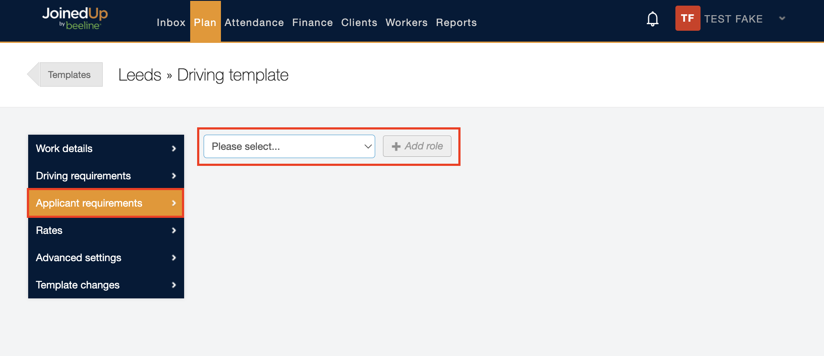Click the TF user avatar
This screenshot has height=356, width=824.
(x=688, y=18)
